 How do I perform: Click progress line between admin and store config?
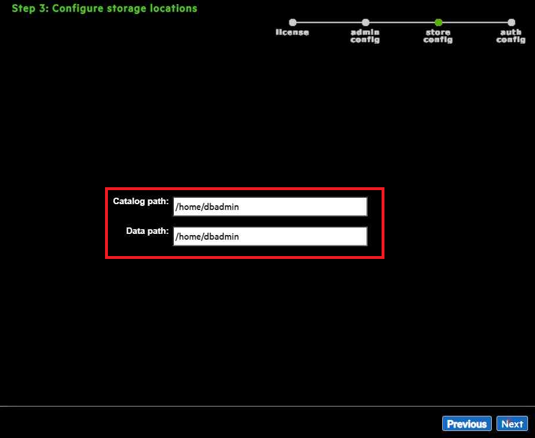(x=401, y=23)
